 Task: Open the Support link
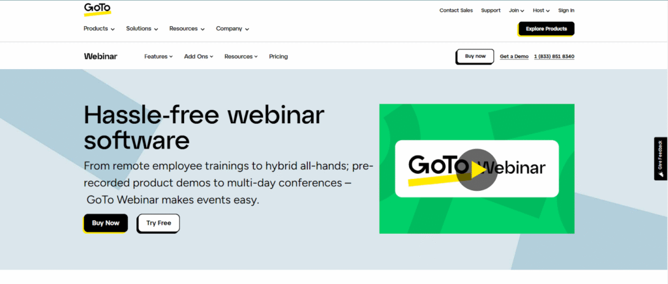[x=491, y=10]
